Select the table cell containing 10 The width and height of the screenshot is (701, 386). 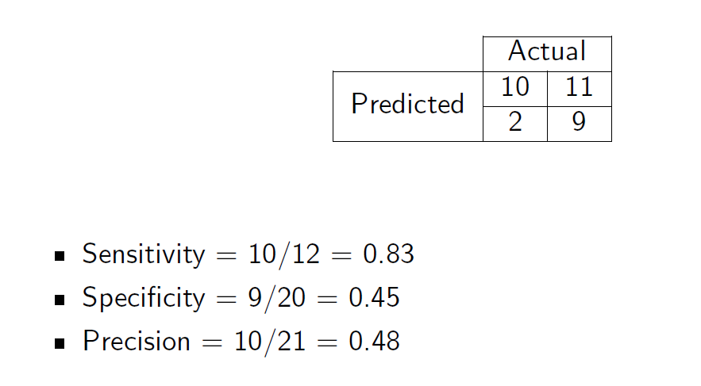point(515,89)
